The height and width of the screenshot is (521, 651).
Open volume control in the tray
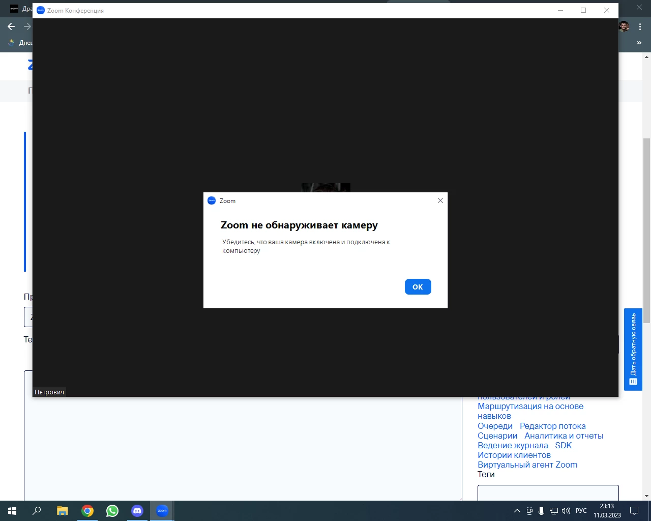tap(566, 511)
